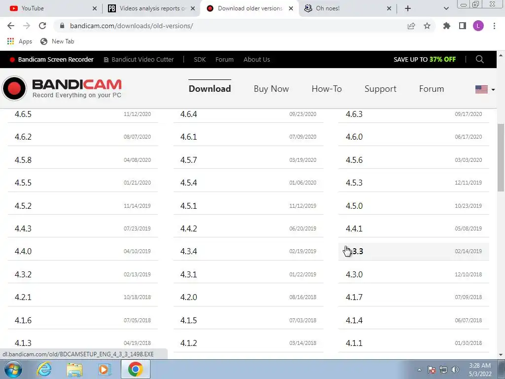Viewport: 505px width, 379px height.
Task: Show hidden tray icons arrow
Action: [419, 370]
